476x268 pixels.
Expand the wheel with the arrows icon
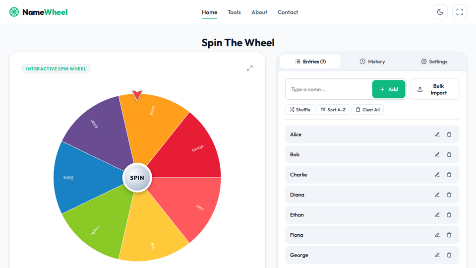pos(250,68)
